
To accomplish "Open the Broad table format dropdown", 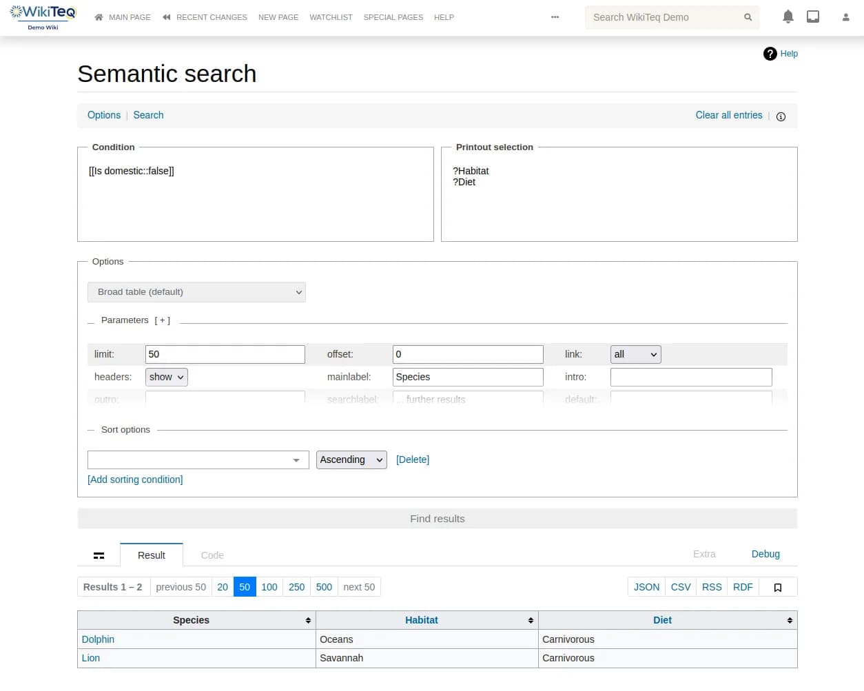I will click(x=196, y=292).
